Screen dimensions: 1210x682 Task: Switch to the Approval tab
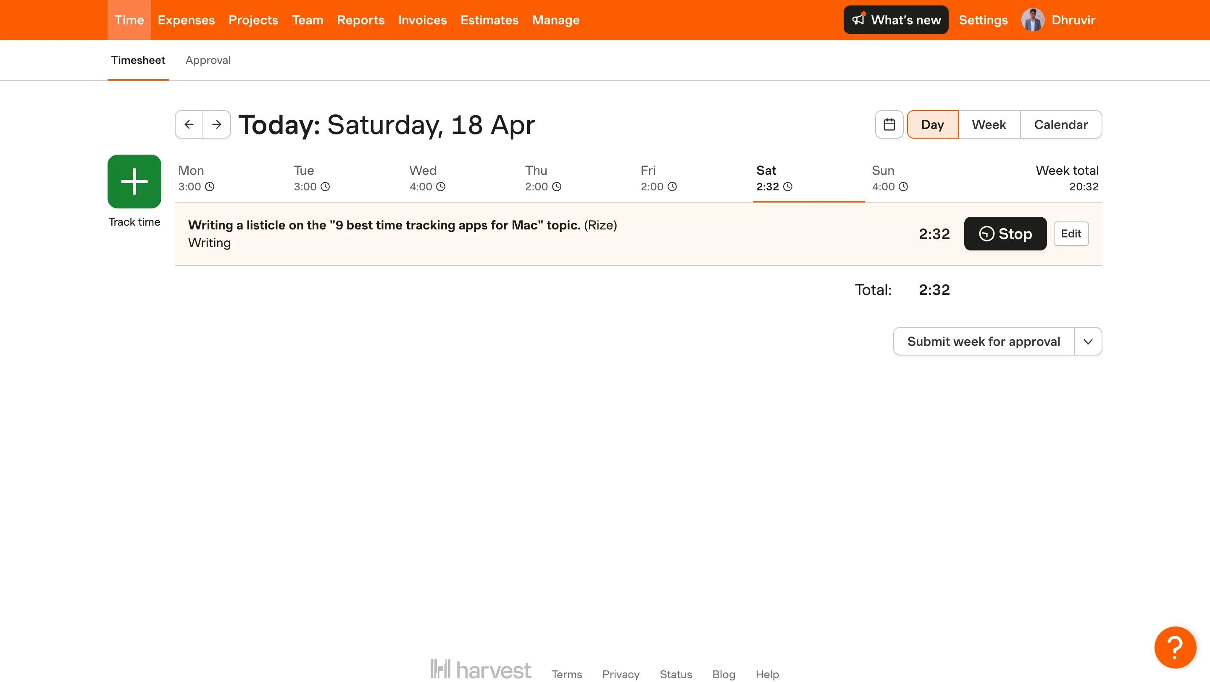[208, 60]
